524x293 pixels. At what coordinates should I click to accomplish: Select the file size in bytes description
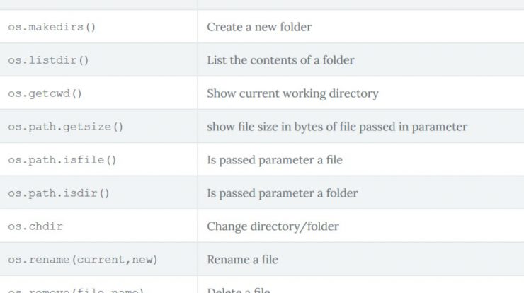(x=337, y=127)
